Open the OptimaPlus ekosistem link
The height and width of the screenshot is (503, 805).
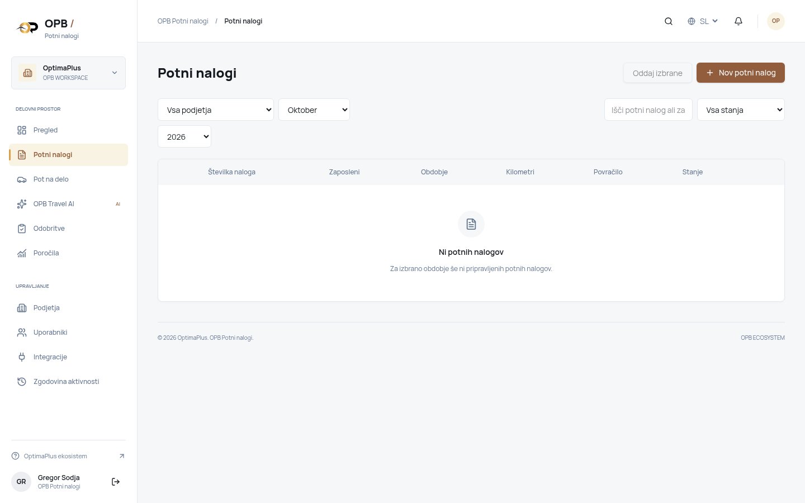68,456
